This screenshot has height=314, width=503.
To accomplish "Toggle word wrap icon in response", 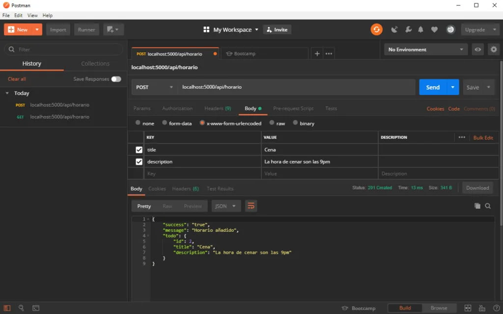I will (251, 206).
